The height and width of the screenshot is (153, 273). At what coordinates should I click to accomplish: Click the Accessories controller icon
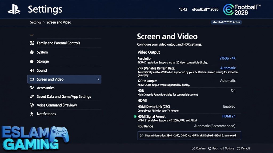tap(32, 88)
